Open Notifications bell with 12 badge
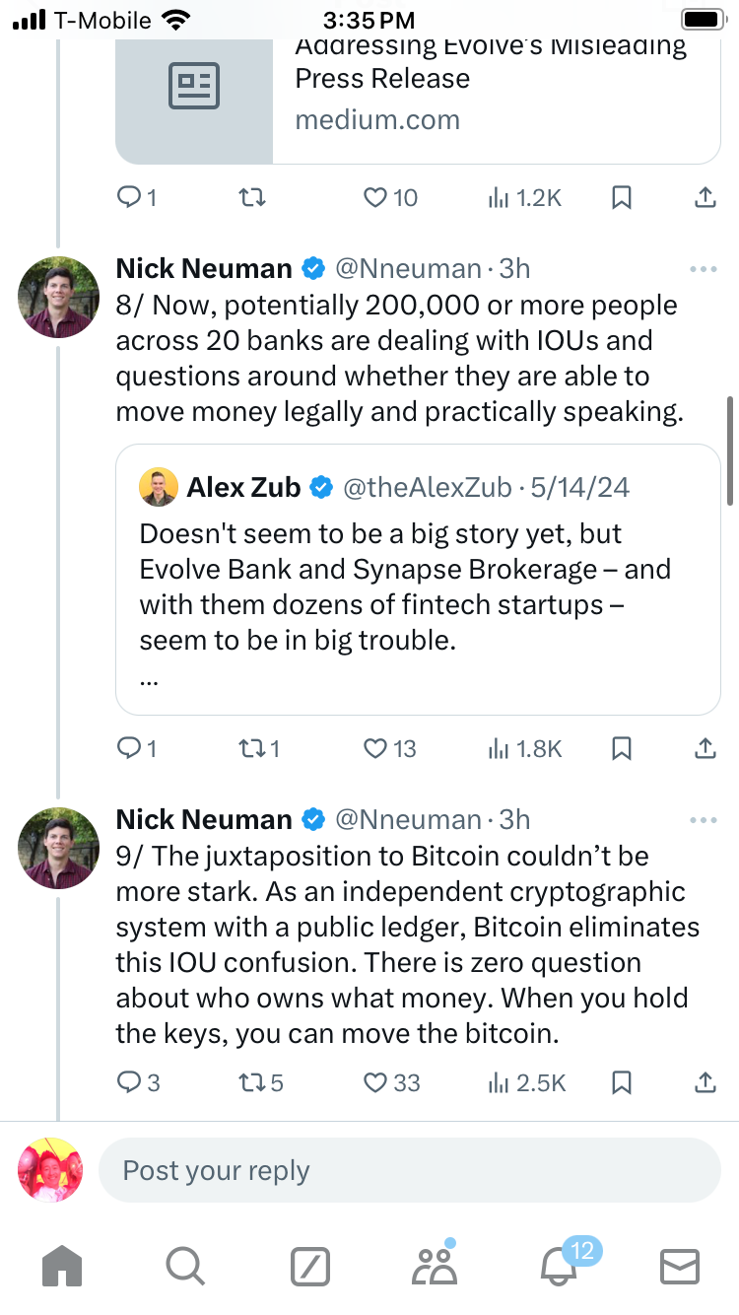This screenshot has width=739, height=1315. (x=558, y=1266)
